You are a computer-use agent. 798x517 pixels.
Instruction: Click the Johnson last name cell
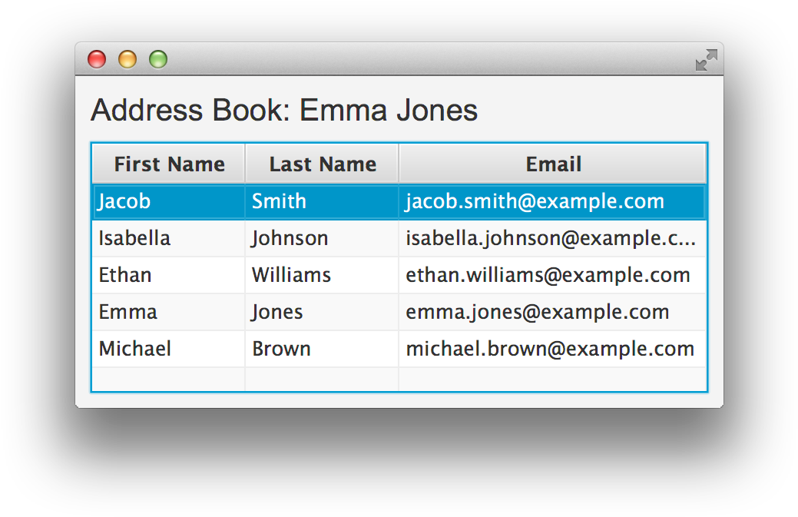290,238
